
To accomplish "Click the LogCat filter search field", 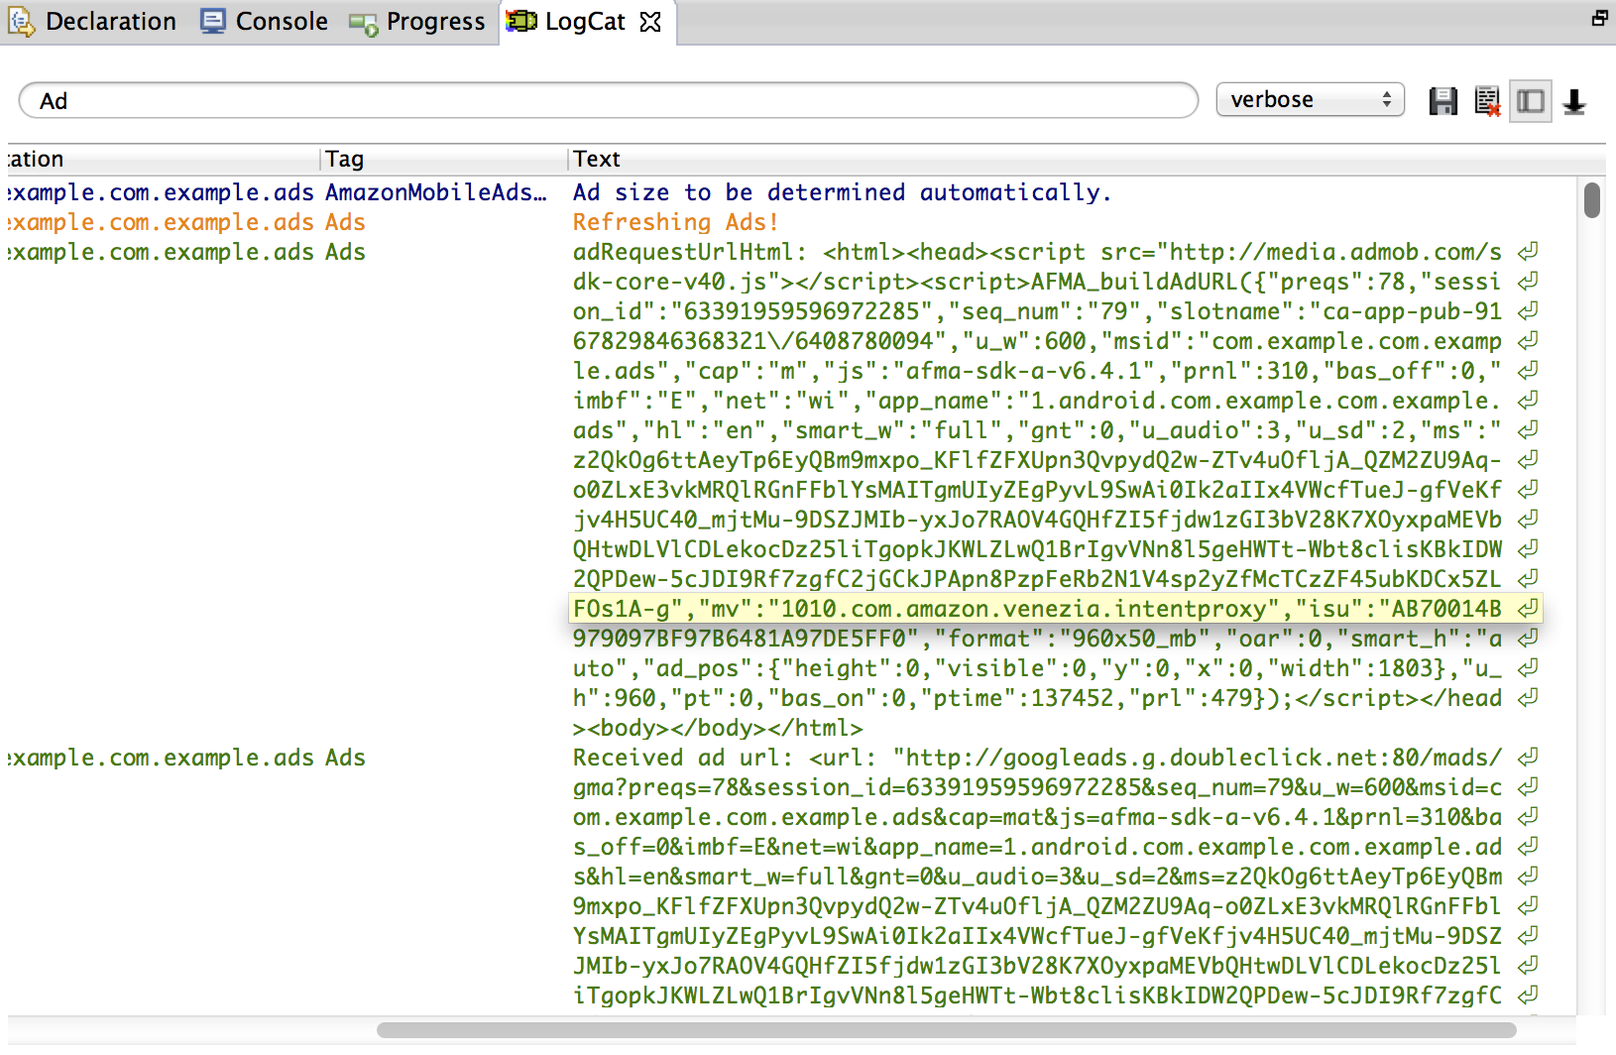I will point(607,101).
